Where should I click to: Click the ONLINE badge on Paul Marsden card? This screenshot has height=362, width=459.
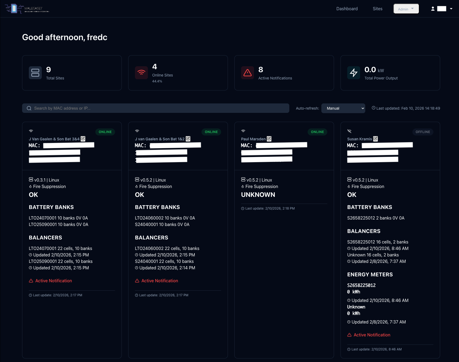[317, 132]
